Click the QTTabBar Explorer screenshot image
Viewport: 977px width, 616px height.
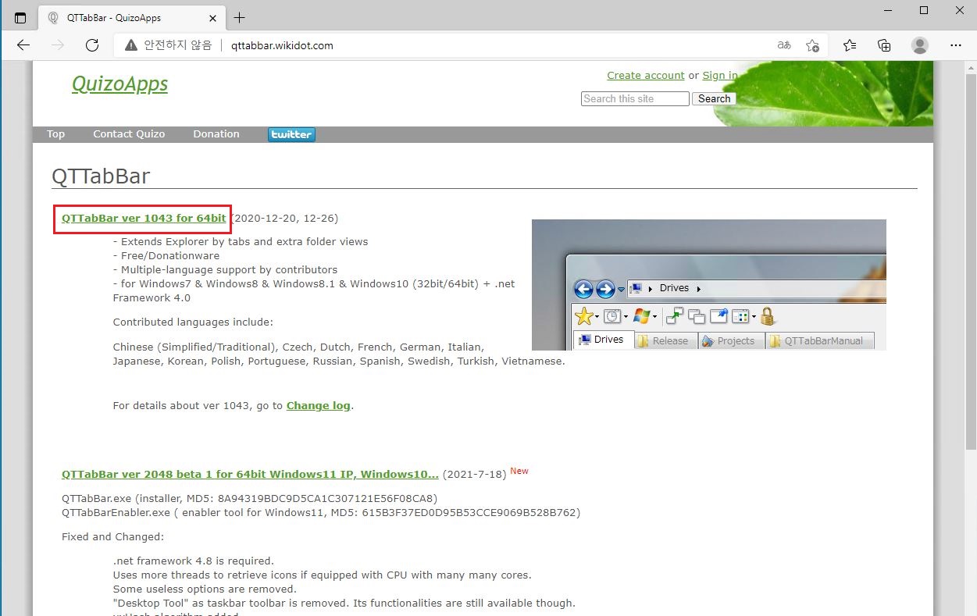coord(708,285)
